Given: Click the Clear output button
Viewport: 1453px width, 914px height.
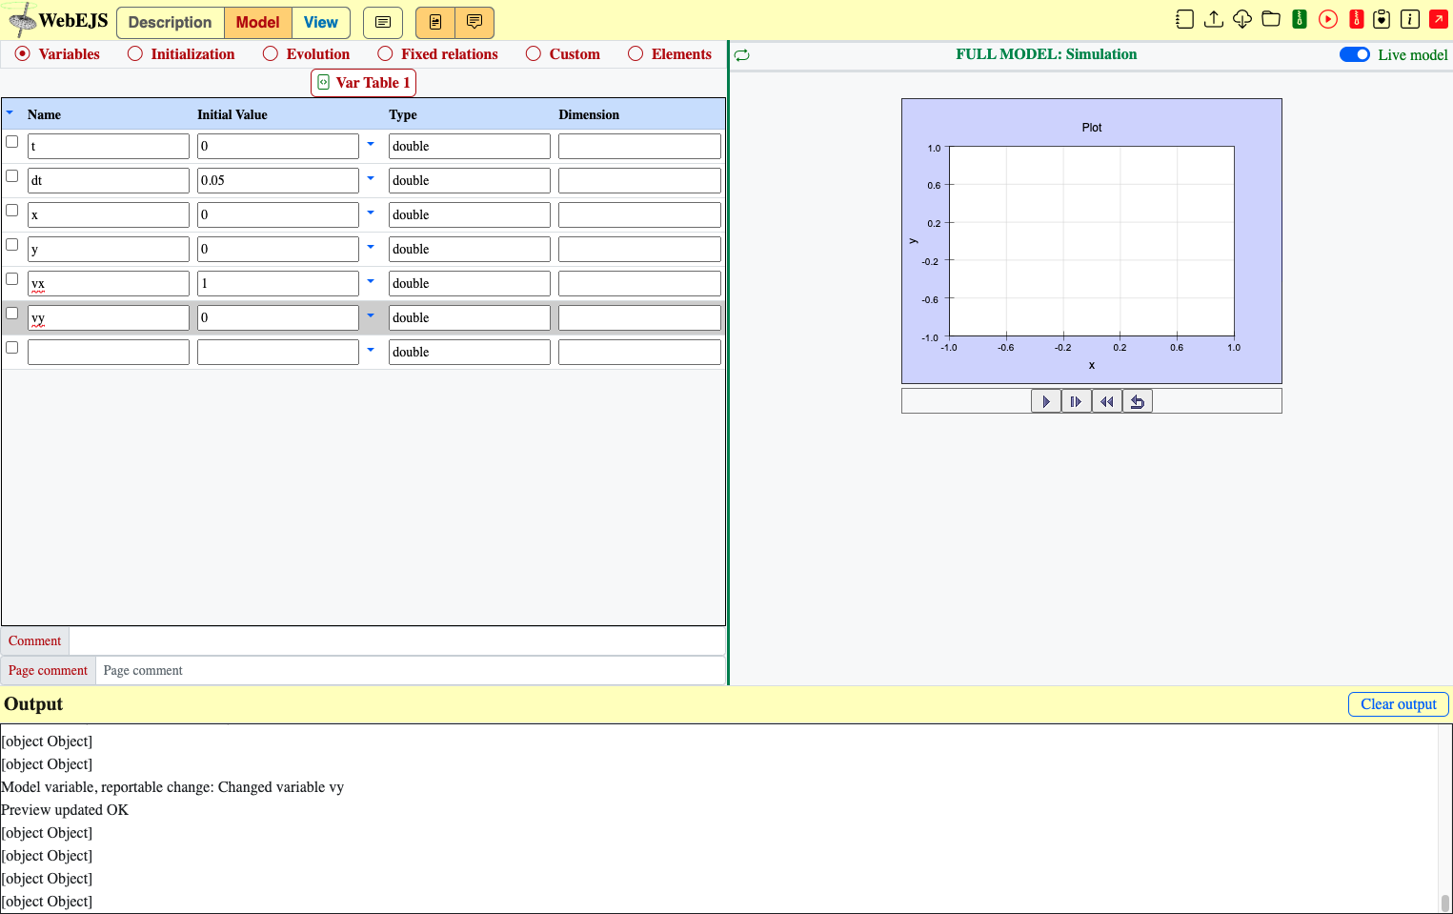Looking at the screenshot, I should (x=1399, y=704).
